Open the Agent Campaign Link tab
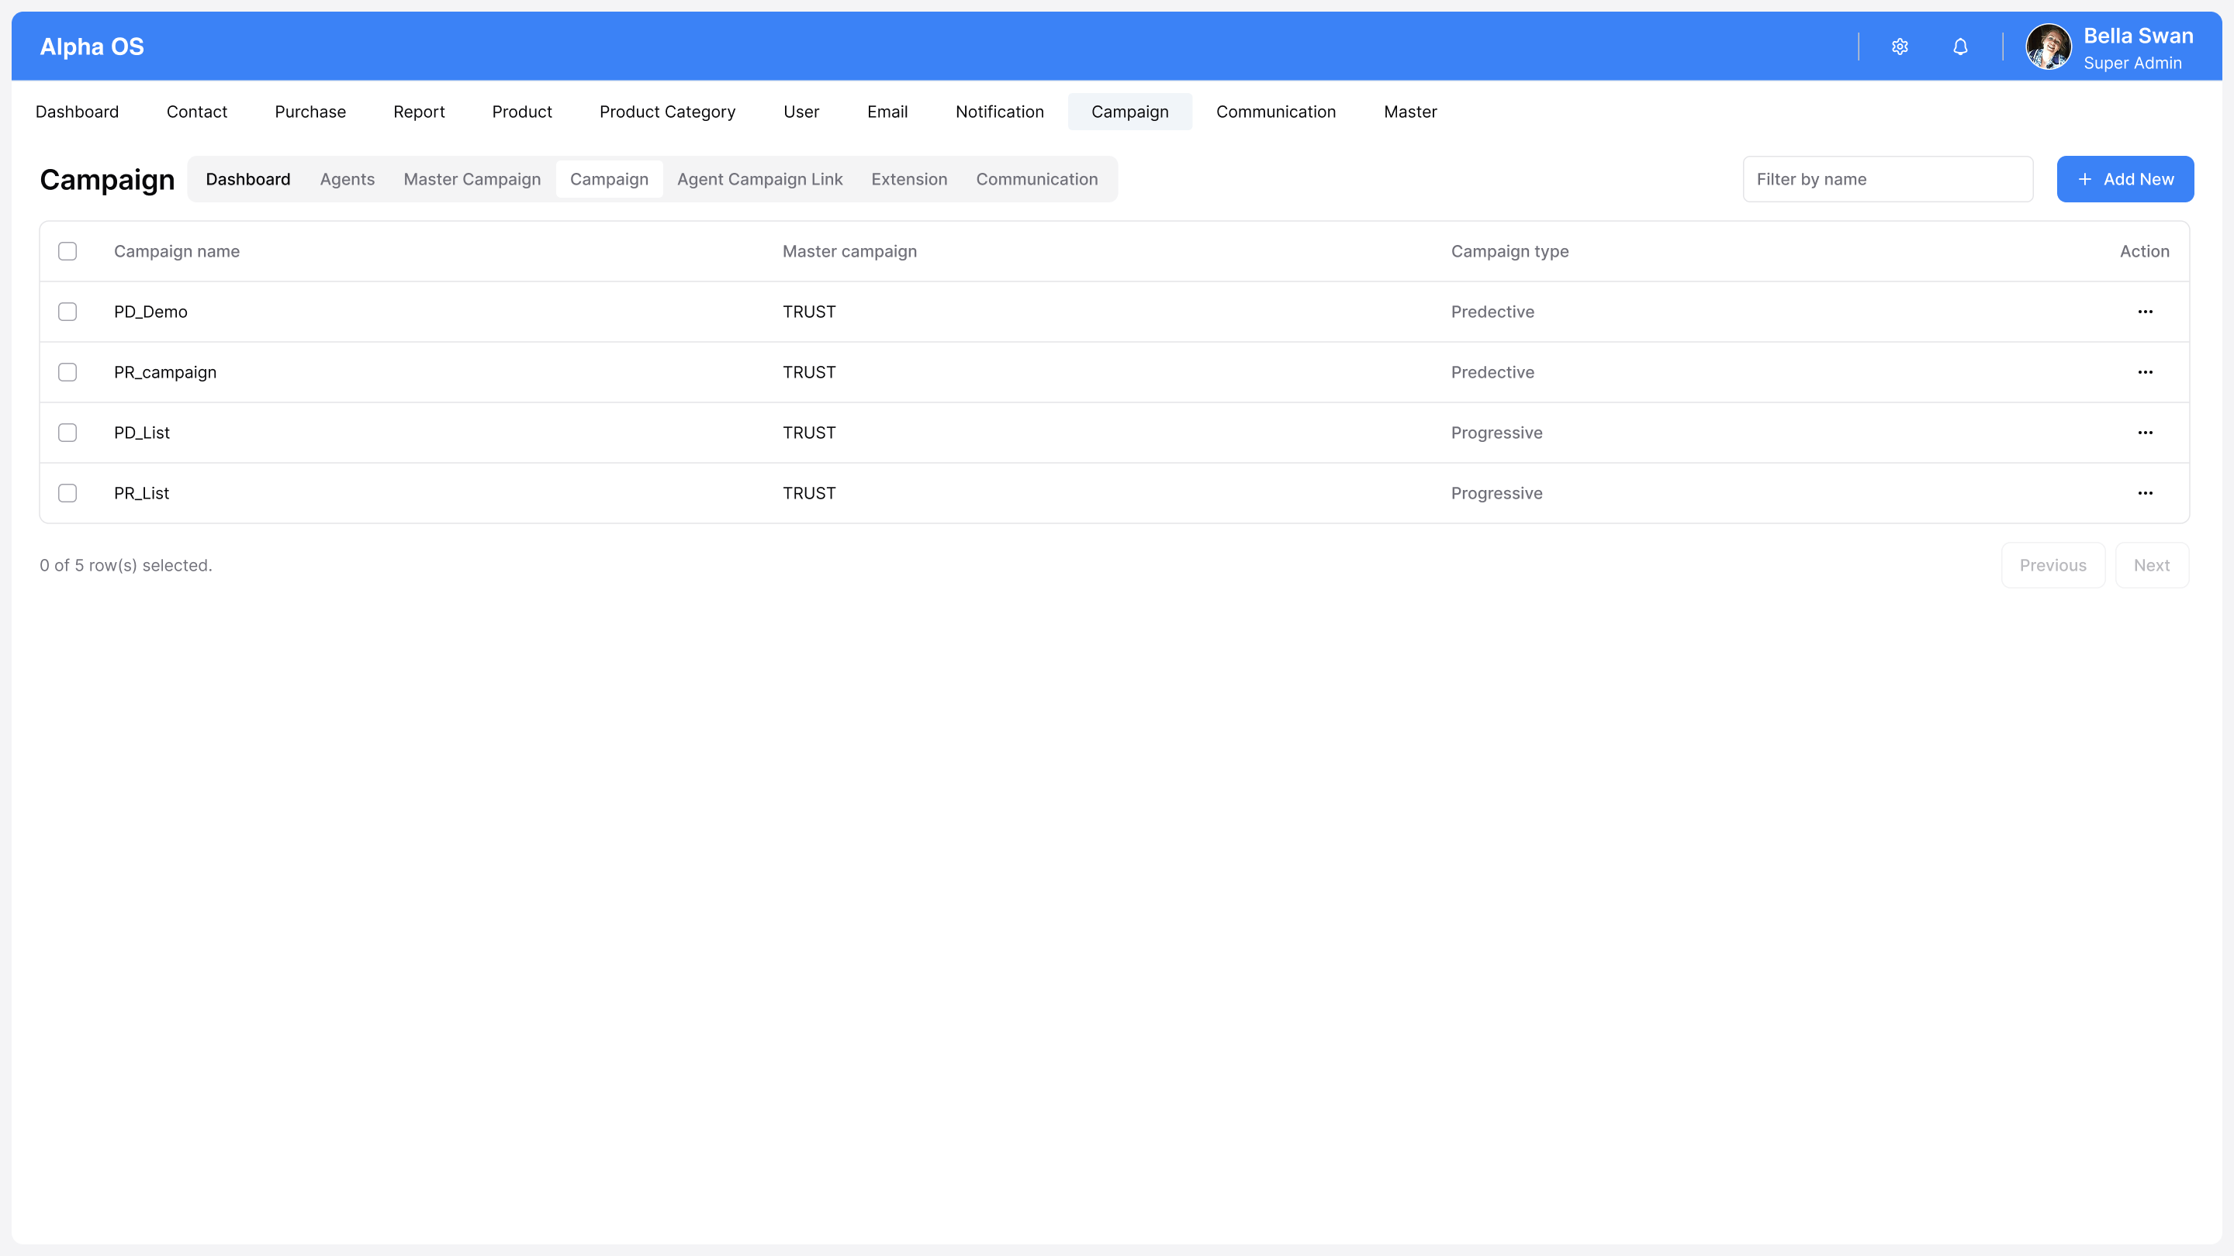This screenshot has height=1256, width=2234. tap(759, 179)
